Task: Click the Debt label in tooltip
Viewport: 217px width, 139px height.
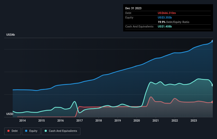Action: pyautogui.click(x=128, y=13)
